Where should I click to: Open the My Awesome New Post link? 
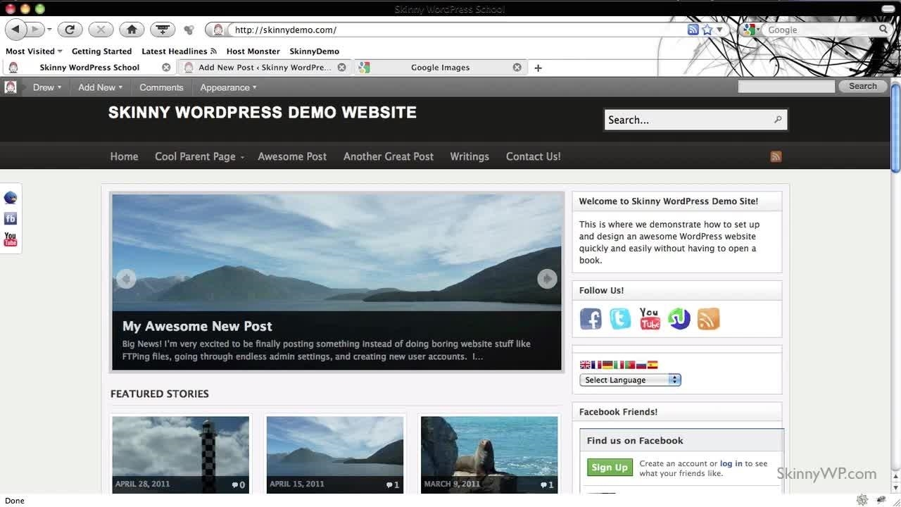(x=197, y=326)
